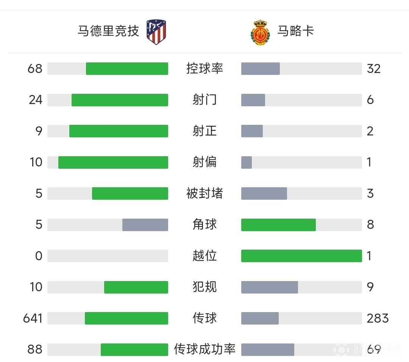The width and height of the screenshot is (409, 362).
Task: Tap the 马德里竞技 team name
Action: click(x=108, y=31)
